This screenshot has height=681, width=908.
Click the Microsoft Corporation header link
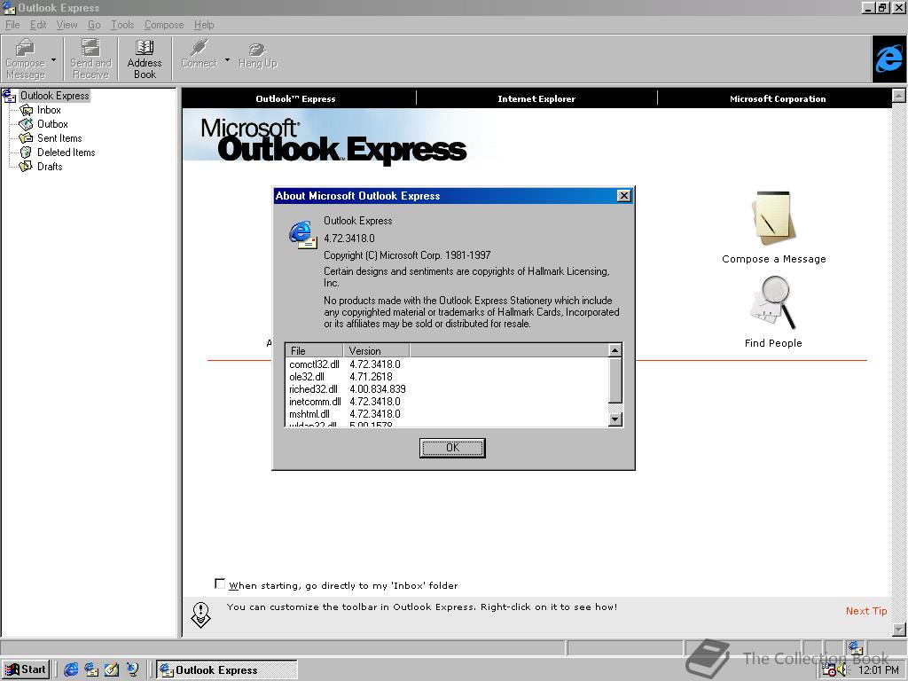(777, 99)
